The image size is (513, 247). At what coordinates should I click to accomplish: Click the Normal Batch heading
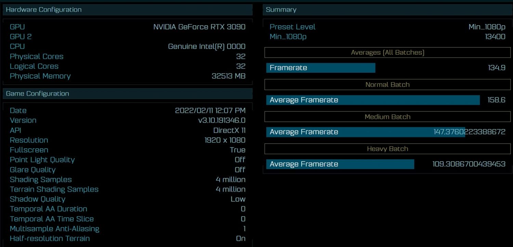point(387,84)
